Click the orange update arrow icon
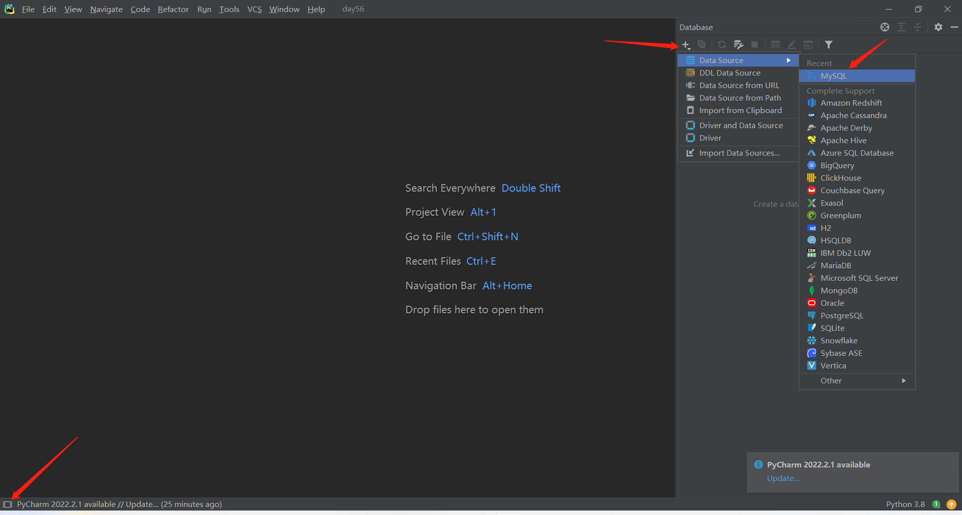 click(951, 504)
